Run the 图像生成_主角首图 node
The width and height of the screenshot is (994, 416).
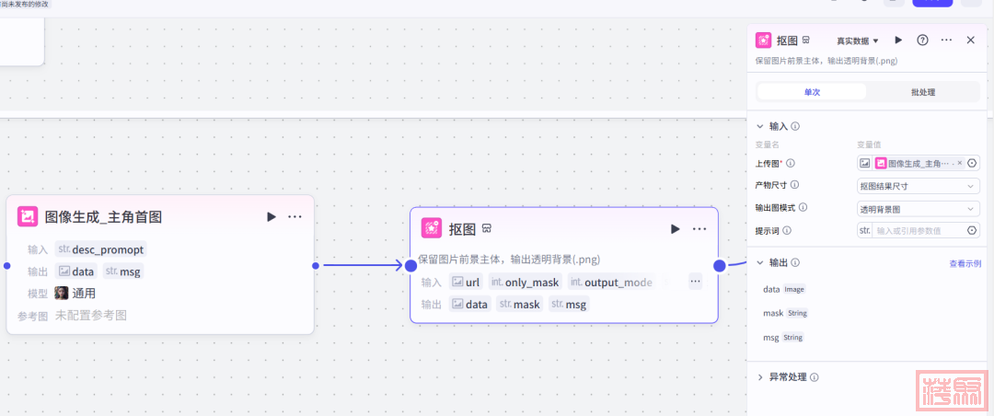click(271, 217)
